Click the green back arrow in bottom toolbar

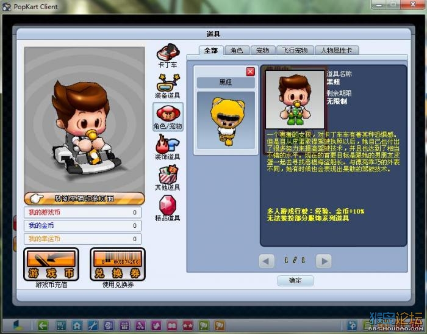43,325
